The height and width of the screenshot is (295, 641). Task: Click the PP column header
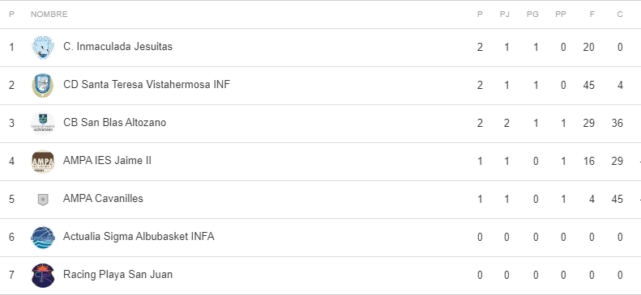tap(561, 15)
